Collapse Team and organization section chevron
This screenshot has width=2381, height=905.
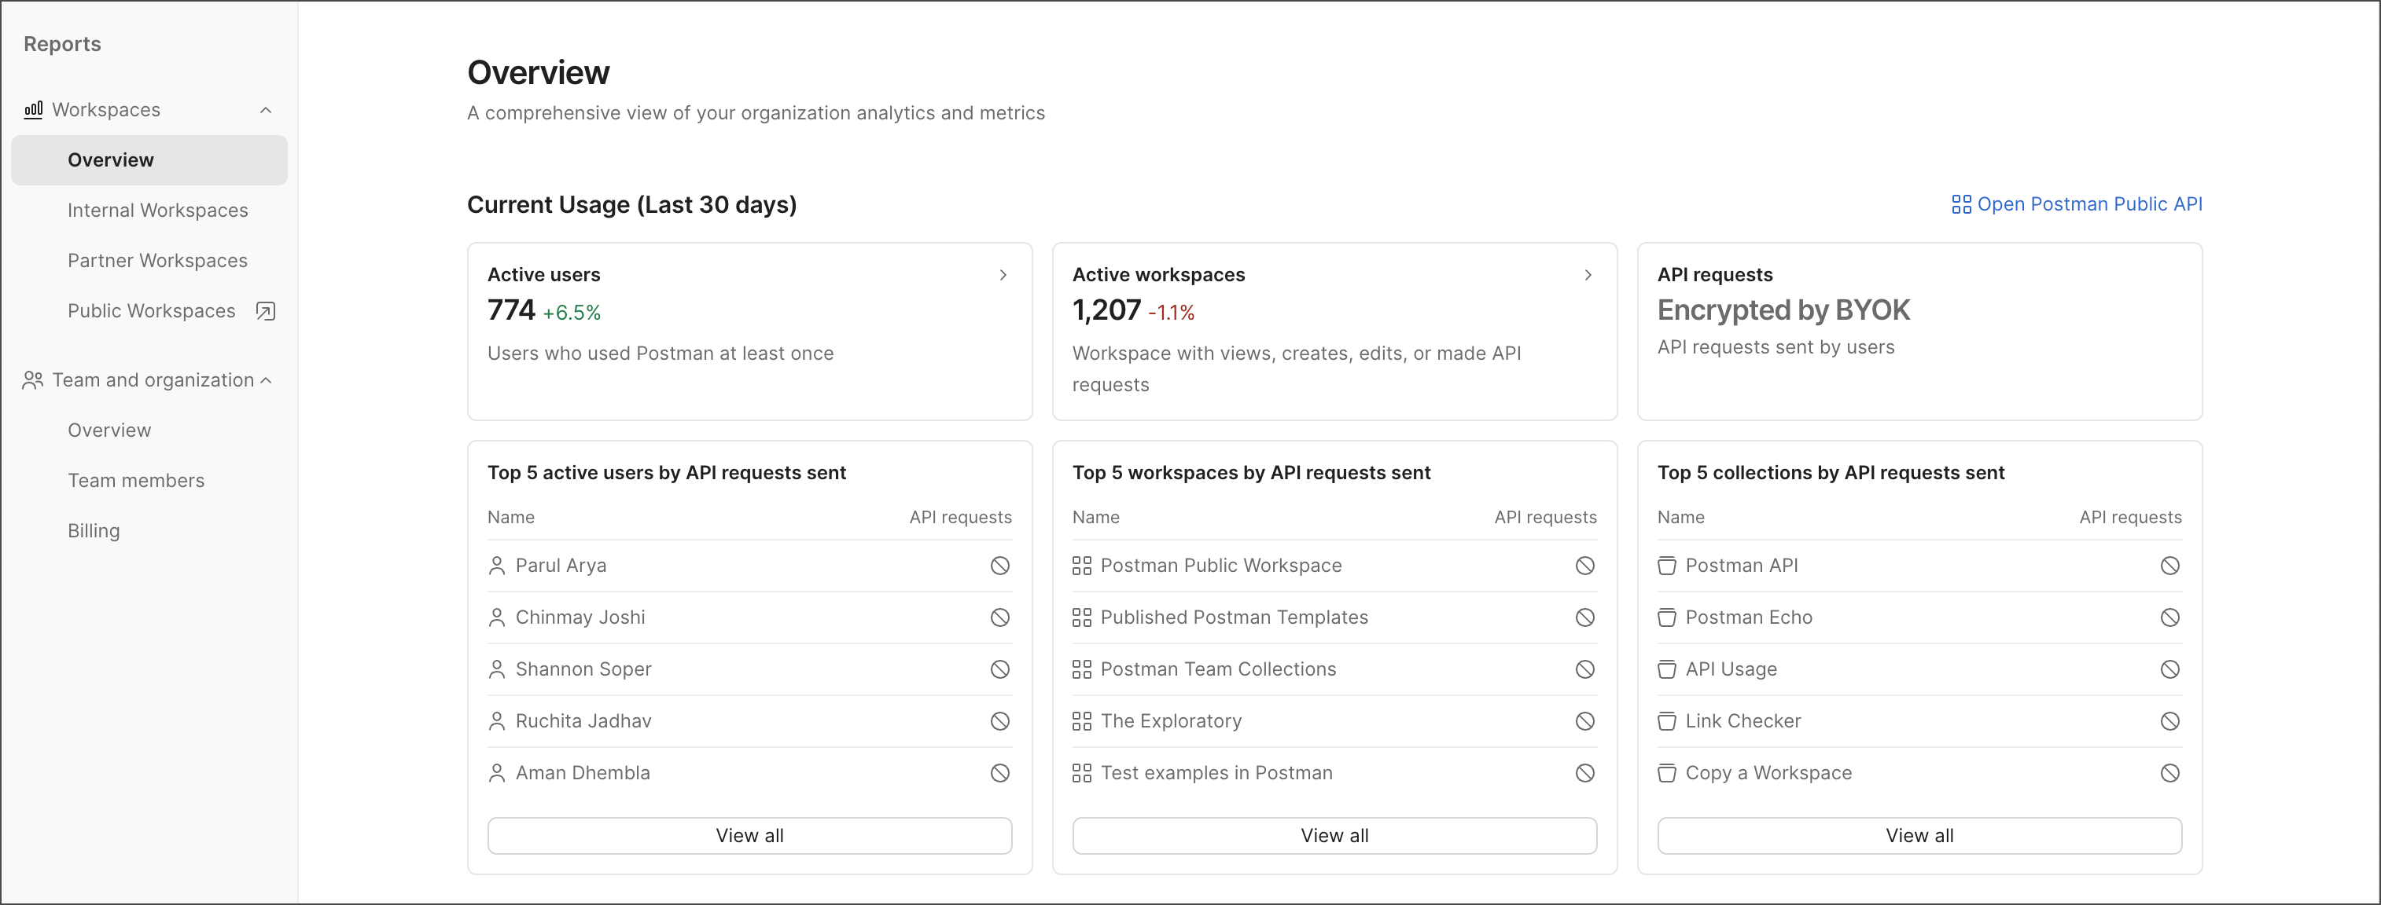click(267, 380)
